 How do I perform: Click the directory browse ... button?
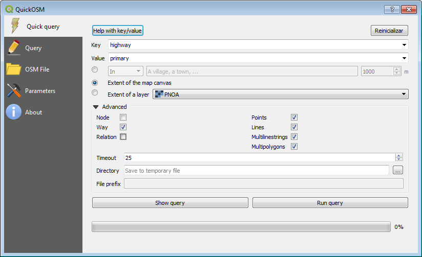(398, 170)
